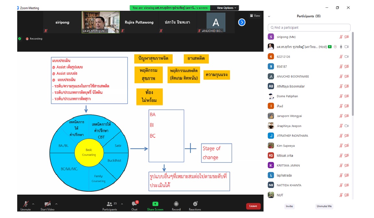Click the View layout icon
Viewport: 374px width, 218px height.
[255, 16]
